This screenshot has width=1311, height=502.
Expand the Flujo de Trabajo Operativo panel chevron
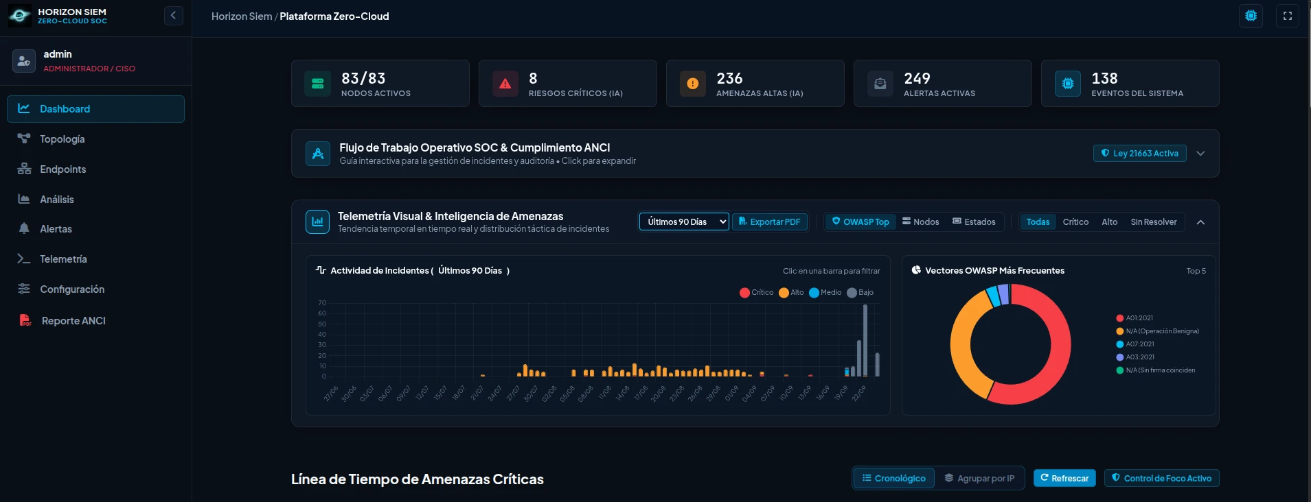coord(1200,154)
